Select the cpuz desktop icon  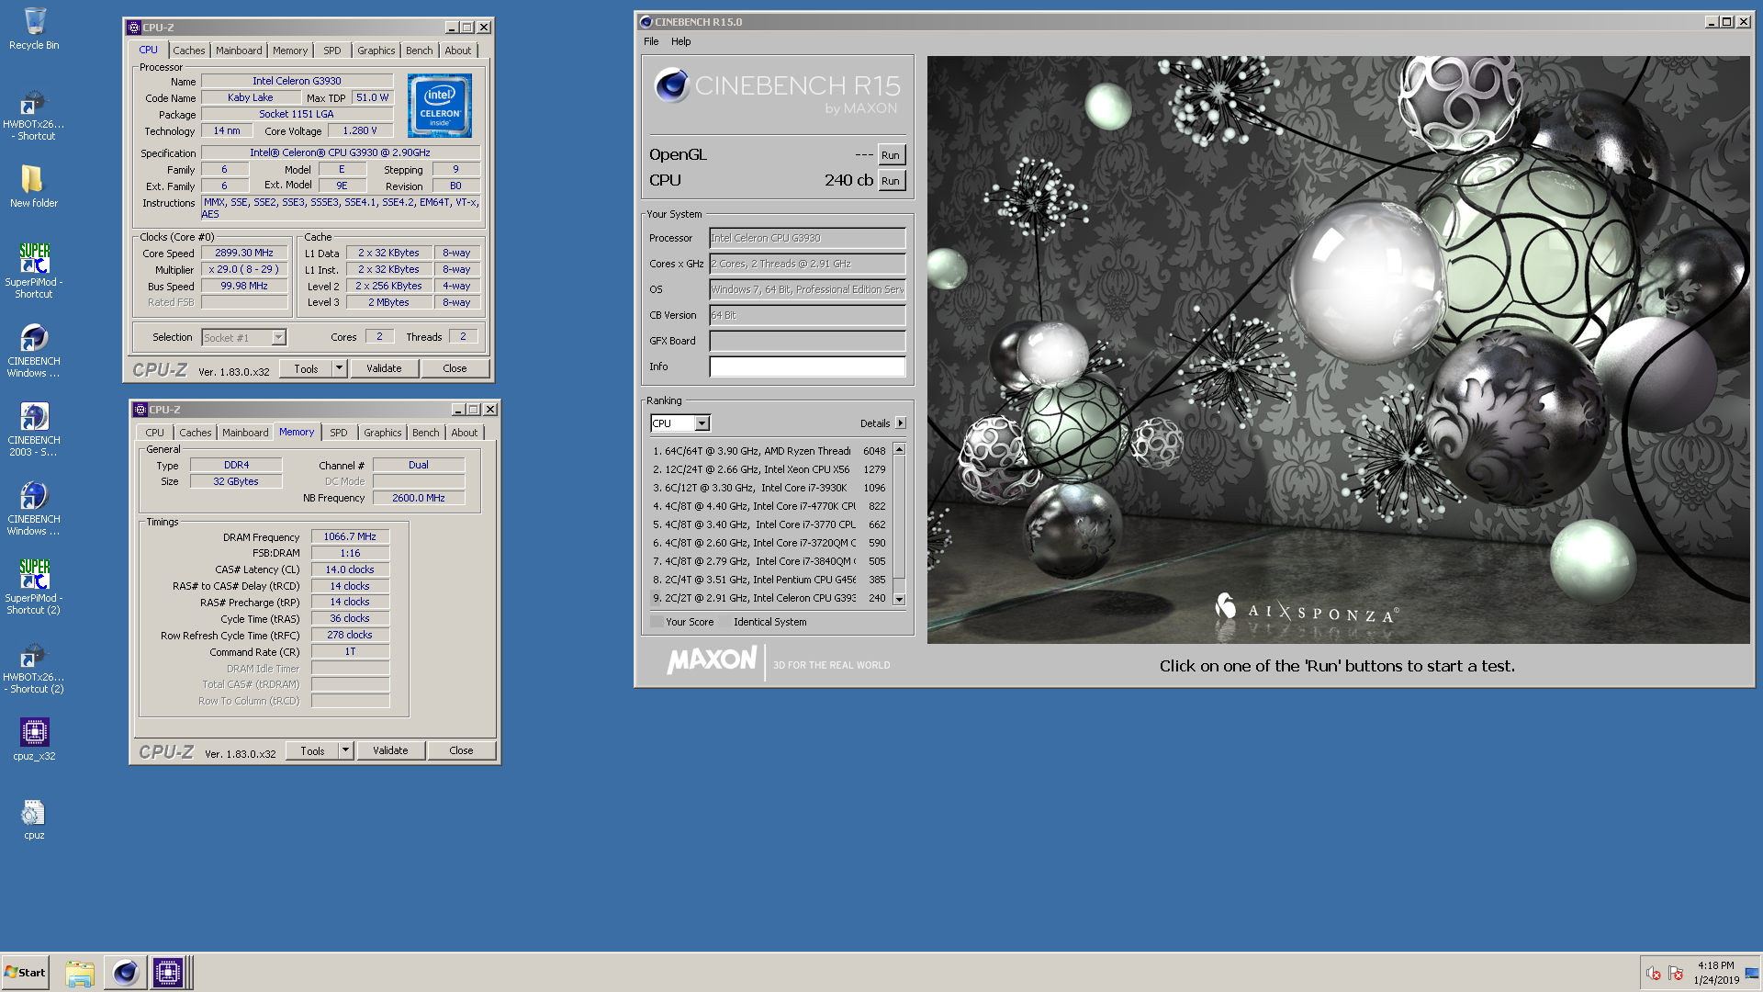tap(34, 818)
